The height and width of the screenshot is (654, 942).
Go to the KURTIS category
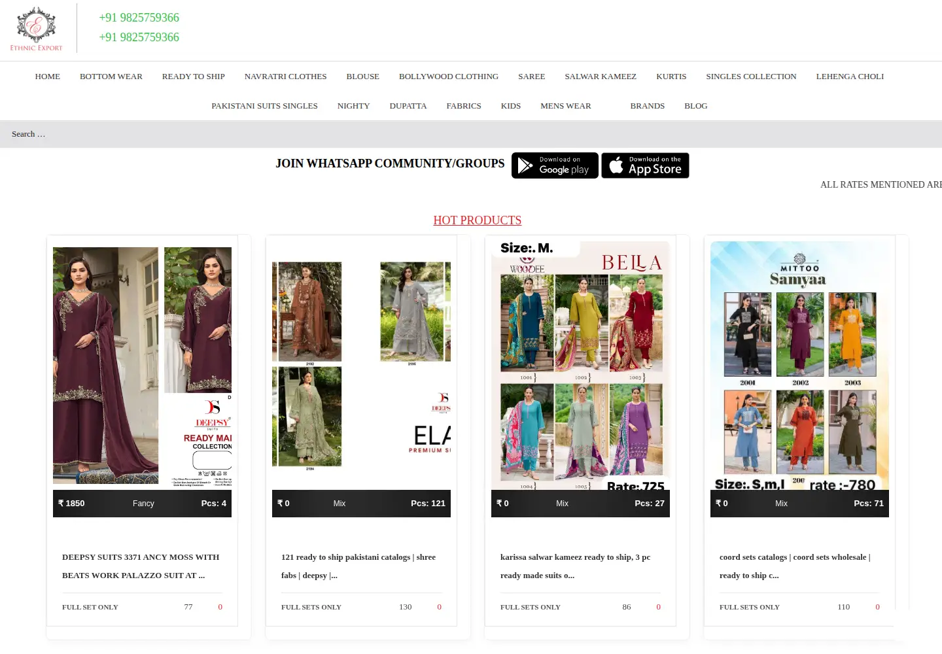(x=671, y=77)
